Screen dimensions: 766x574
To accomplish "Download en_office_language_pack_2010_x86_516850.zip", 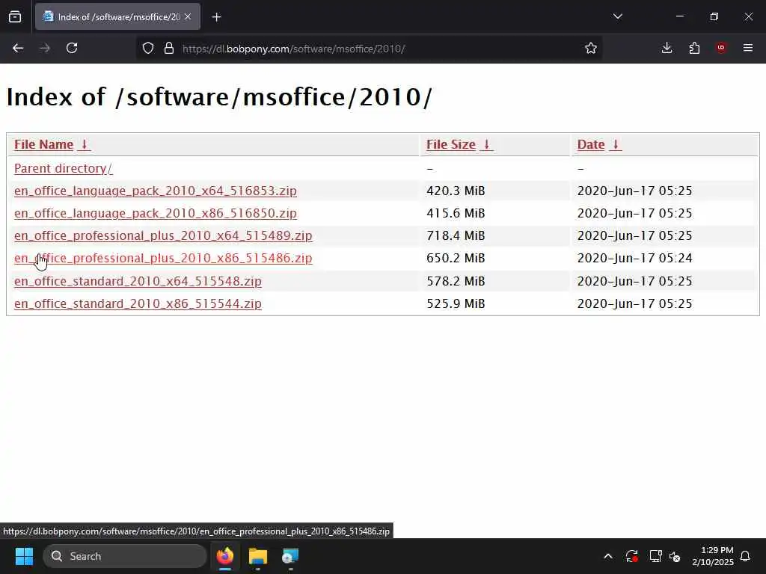I will [156, 213].
